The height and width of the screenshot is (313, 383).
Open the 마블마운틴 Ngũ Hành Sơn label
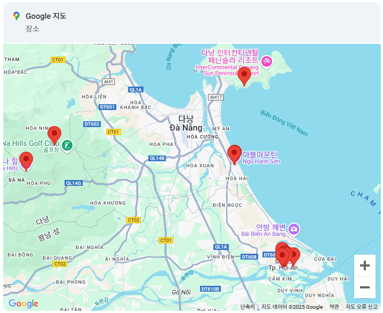tap(261, 158)
